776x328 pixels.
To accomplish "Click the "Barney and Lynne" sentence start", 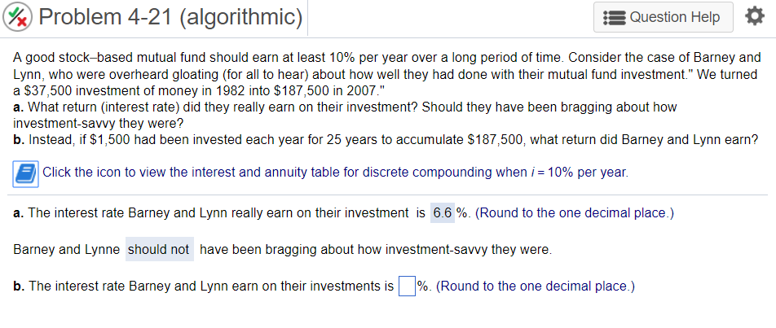I will pos(67,249).
